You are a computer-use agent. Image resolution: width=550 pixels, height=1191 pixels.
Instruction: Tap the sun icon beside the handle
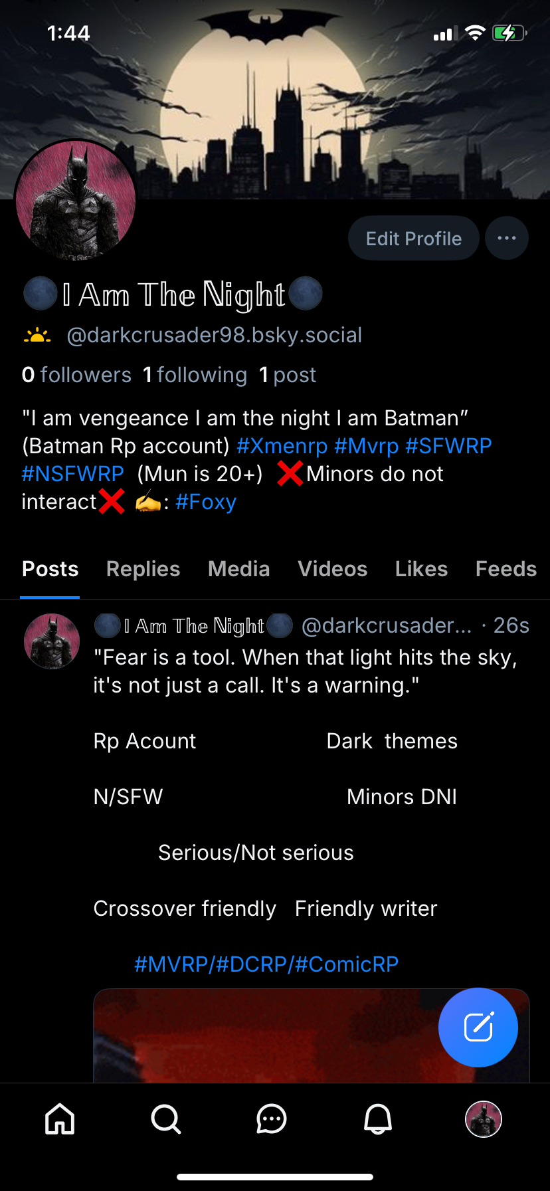coord(37,336)
